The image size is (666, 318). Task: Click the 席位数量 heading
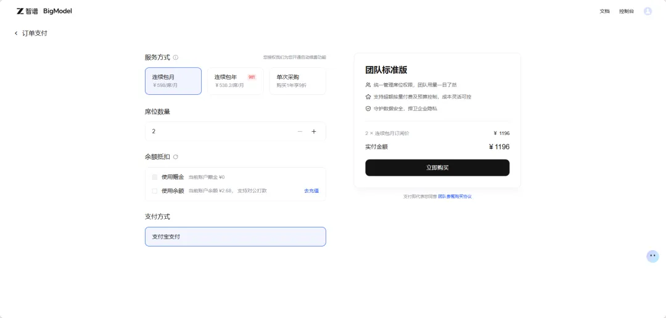click(158, 112)
